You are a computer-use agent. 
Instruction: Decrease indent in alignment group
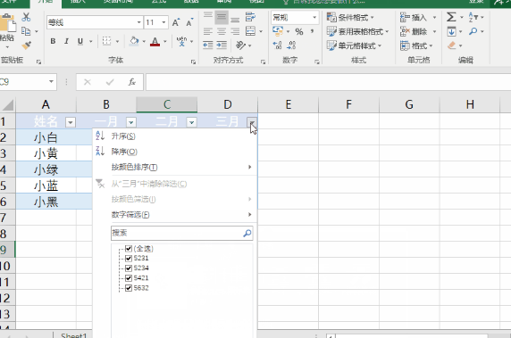[208, 45]
